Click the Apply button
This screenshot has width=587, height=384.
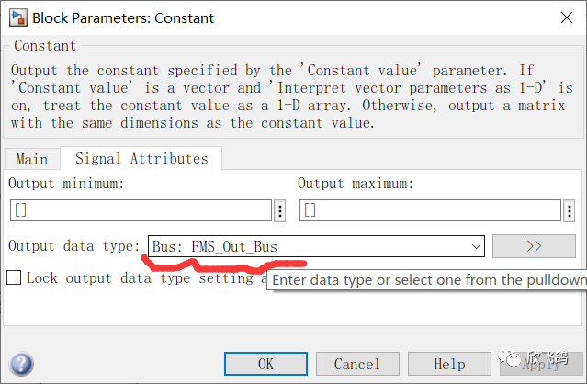point(540,364)
